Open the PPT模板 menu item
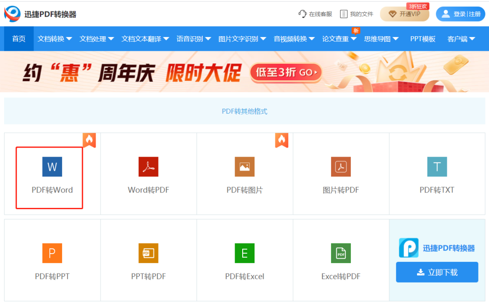The width and height of the screenshot is (489, 303). coord(422,38)
